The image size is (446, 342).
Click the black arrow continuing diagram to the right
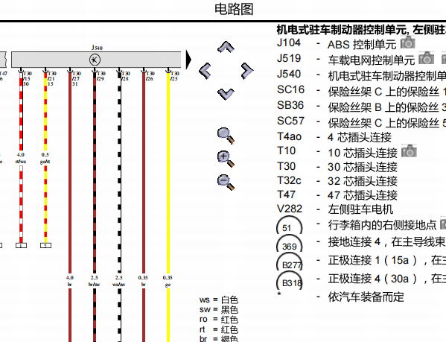coord(188,60)
